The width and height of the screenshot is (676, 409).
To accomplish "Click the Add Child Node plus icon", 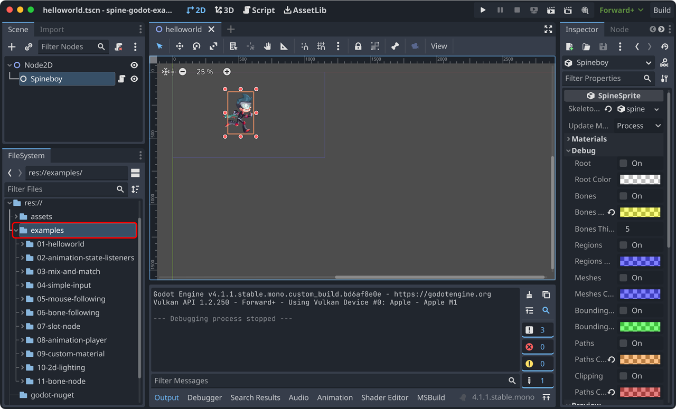I will point(12,47).
